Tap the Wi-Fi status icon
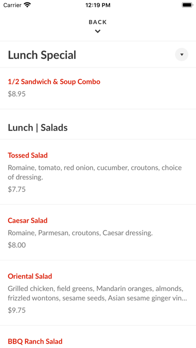 click(27, 5)
